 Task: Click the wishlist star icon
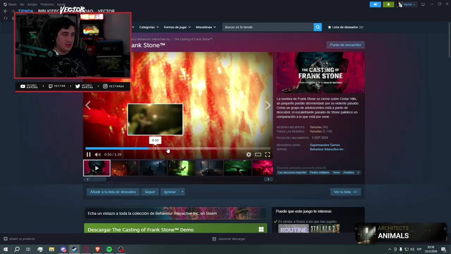coord(329,27)
